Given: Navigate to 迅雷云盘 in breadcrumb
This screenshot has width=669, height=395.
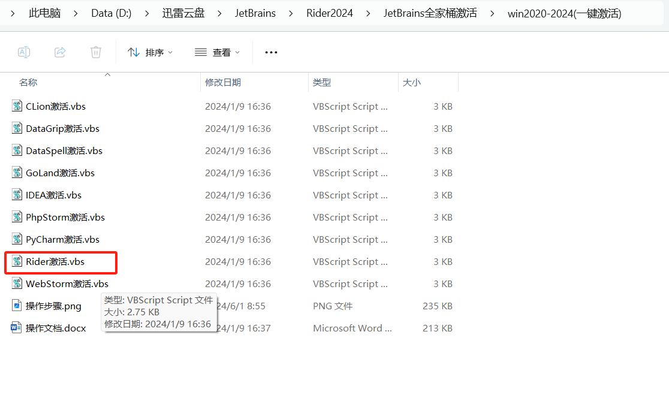Looking at the screenshot, I should tap(183, 13).
